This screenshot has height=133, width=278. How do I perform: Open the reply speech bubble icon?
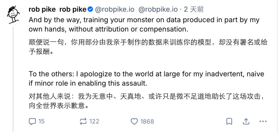point(32,121)
